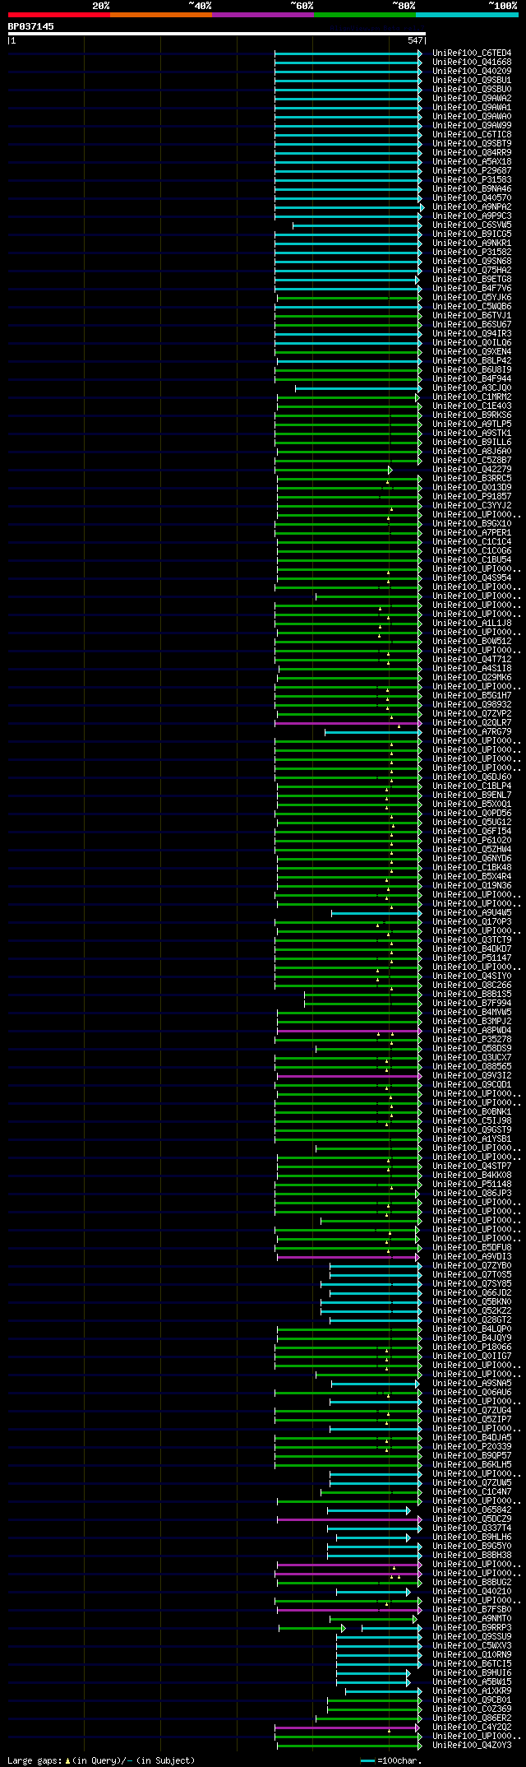526x1767 pixels.
Task: Select label UniRef100_Q29MK6
Action: pyautogui.click(x=472, y=677)
